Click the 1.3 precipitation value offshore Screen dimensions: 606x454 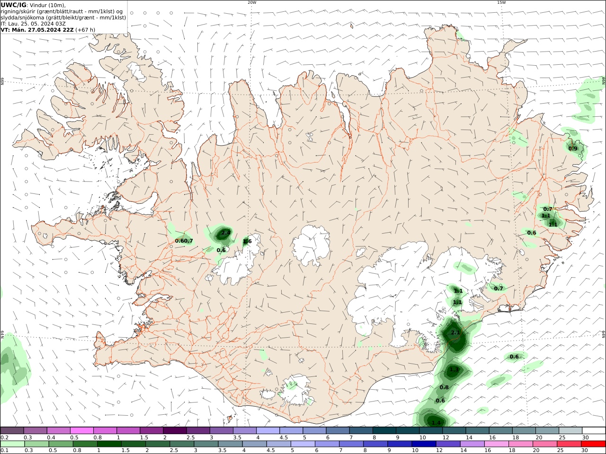pos(454,369)
